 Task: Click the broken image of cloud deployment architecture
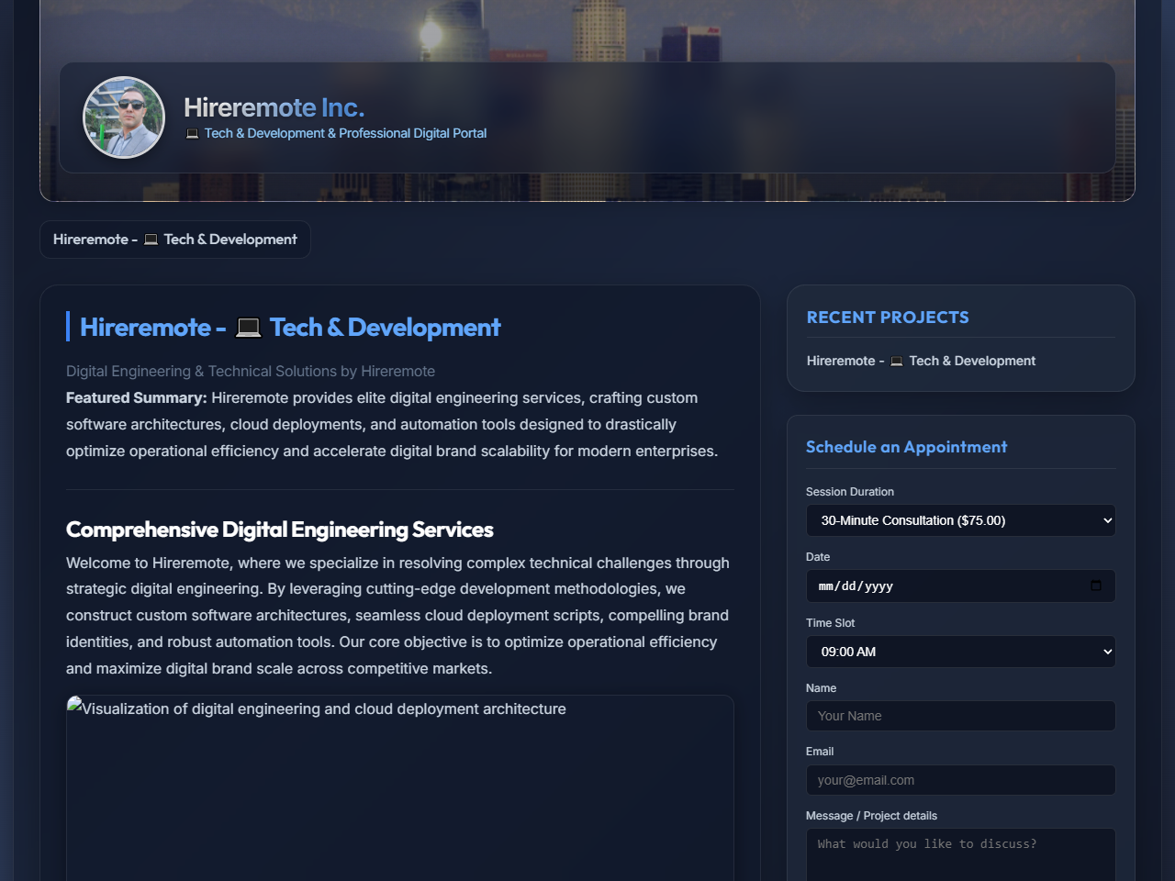[399, 787]
